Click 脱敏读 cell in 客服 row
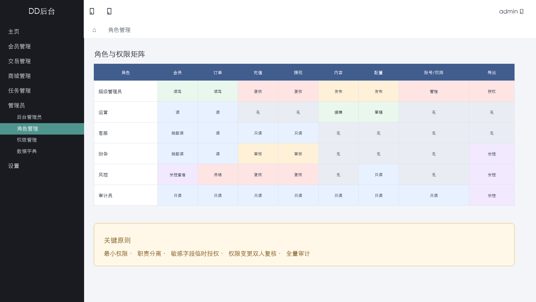The image size is (536, 302). 178,133
